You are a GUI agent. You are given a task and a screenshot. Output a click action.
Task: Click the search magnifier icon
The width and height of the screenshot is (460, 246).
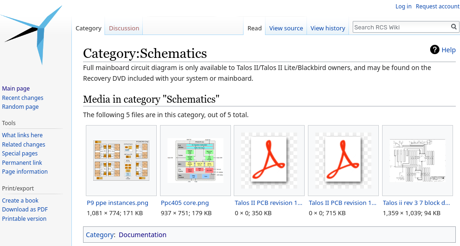click(x=454, y=27)
